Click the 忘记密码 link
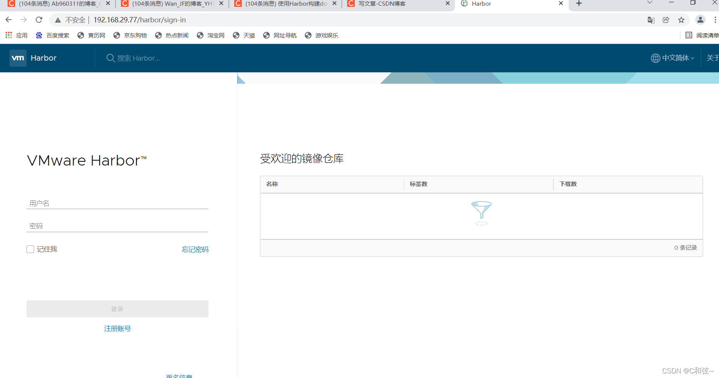This screenshot has width=719, height=378. [195, 250]
